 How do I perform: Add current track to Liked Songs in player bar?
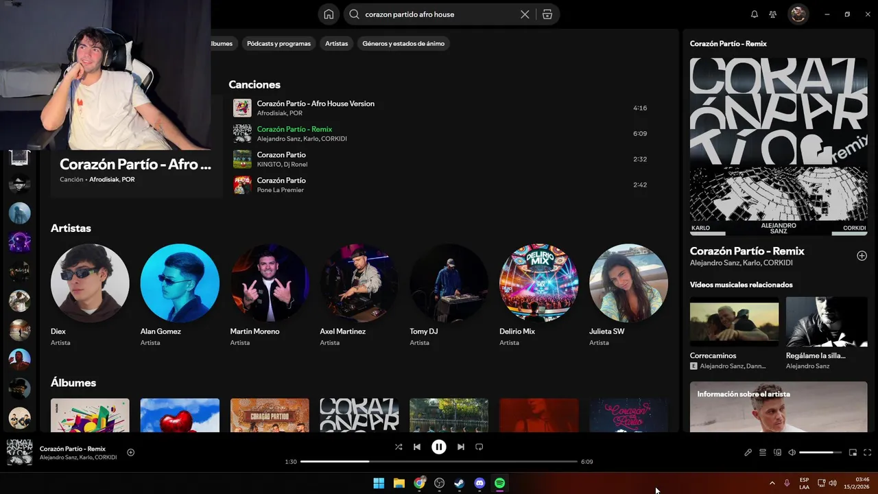click(x=131, y=452)
